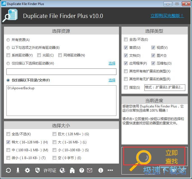This screenshot has height=179, width=192.
Task: Click the 许可证 license button
Action: pos(50,170)
